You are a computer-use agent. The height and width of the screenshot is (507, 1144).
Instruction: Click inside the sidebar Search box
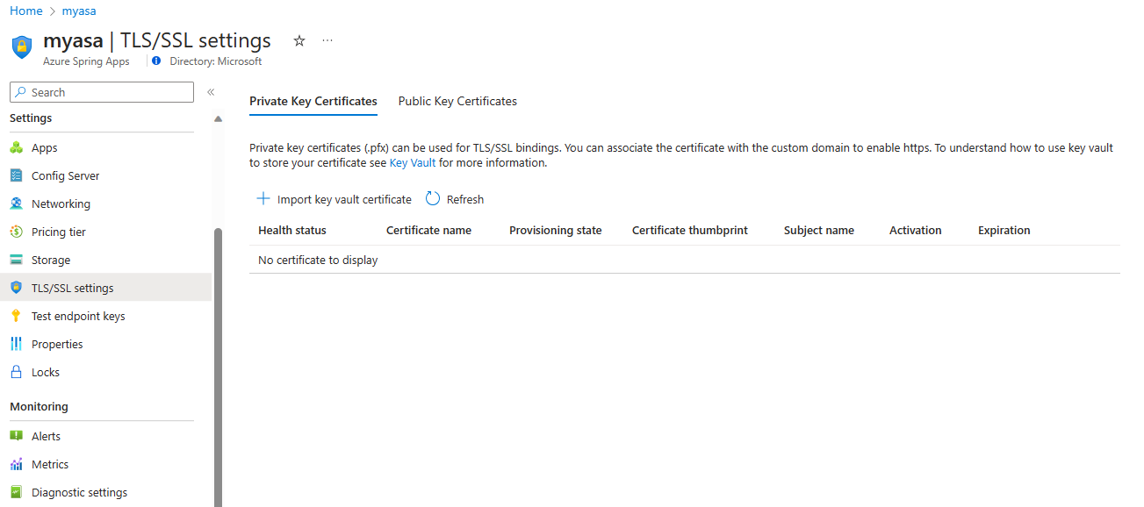(101, 91)
